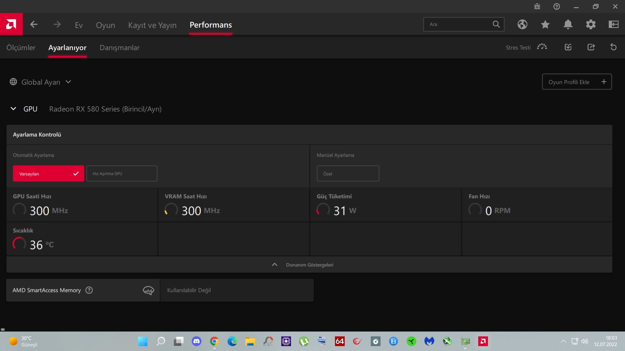
Task: Open the Ölçümler sub-tab
Action: [x=21, y=47]
